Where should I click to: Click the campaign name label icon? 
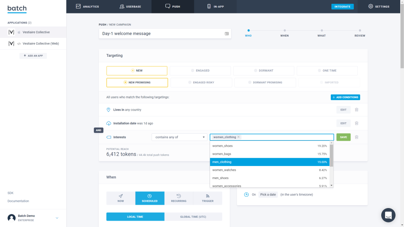click(x=227, y=34)
